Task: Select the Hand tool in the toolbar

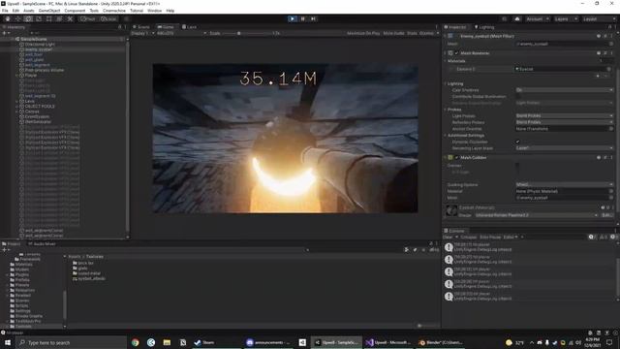Action: 8,18
